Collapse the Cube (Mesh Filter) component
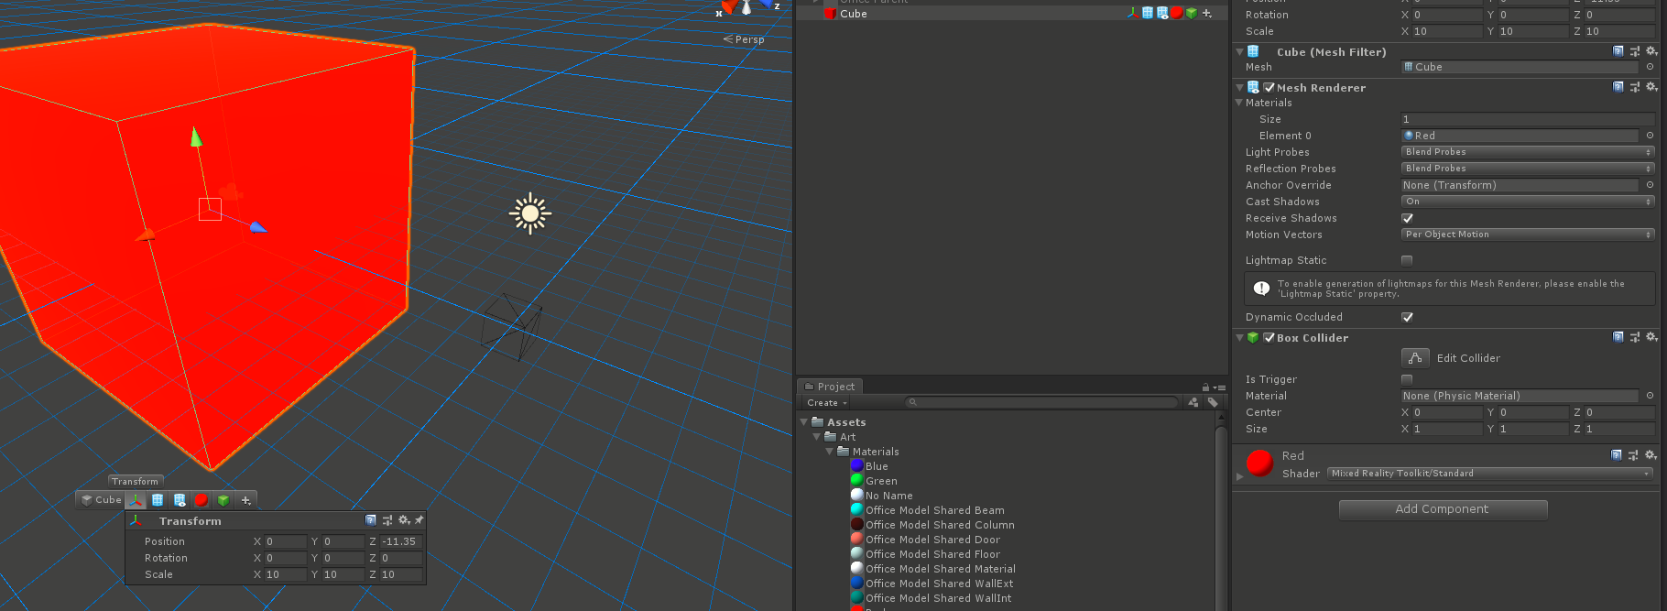This screenshot has height=611, width=1667. coord(1239,52)
